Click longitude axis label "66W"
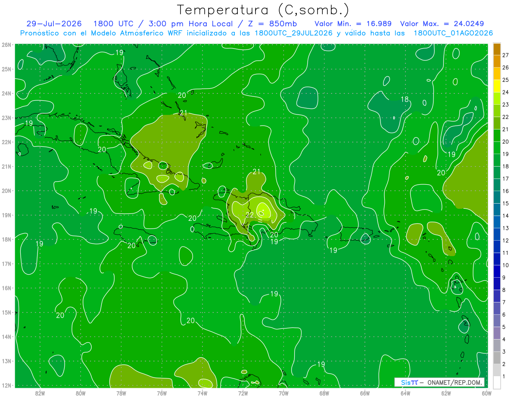The width and height of the screenshot is (517, 399). pos(364,393)
